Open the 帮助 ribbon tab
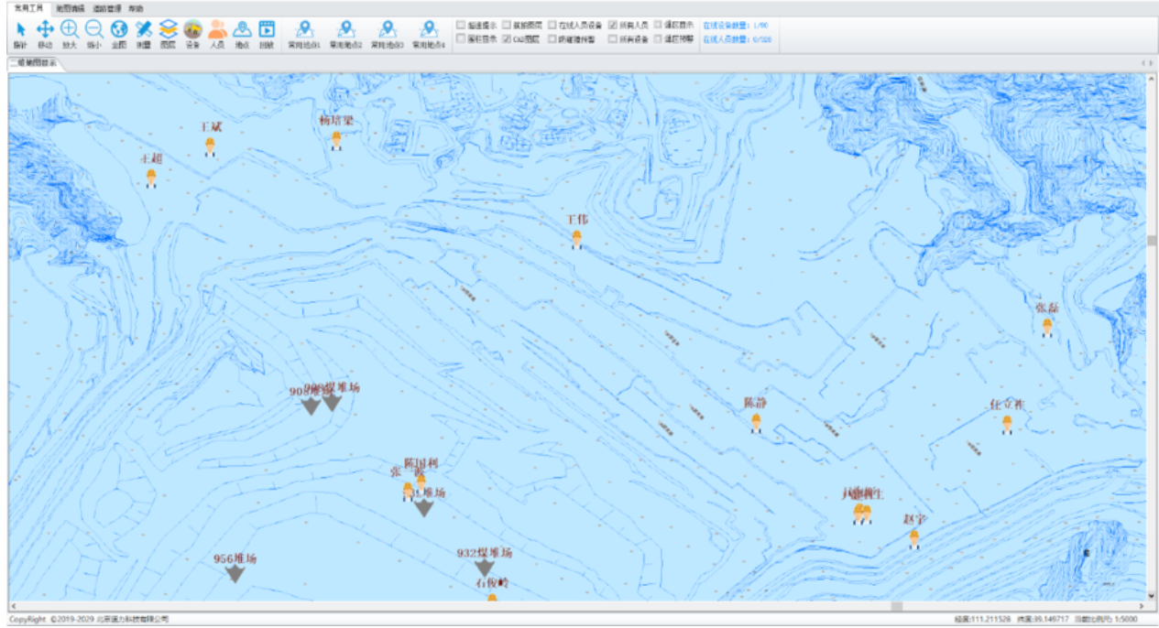 (137, 7)
